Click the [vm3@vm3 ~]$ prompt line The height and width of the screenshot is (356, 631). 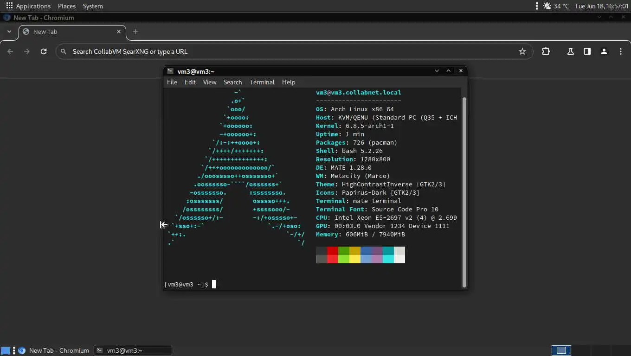pyautogui.click(x=186, y=284)
